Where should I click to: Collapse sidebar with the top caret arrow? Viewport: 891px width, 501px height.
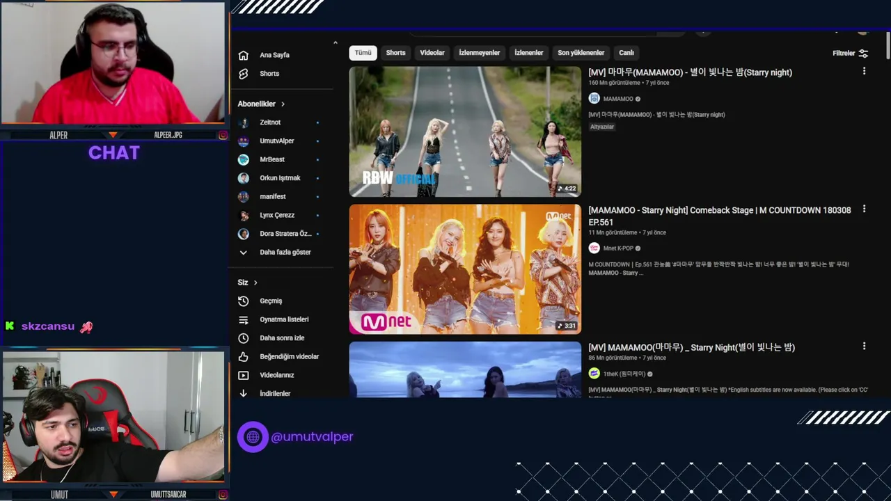pos(335,43)
